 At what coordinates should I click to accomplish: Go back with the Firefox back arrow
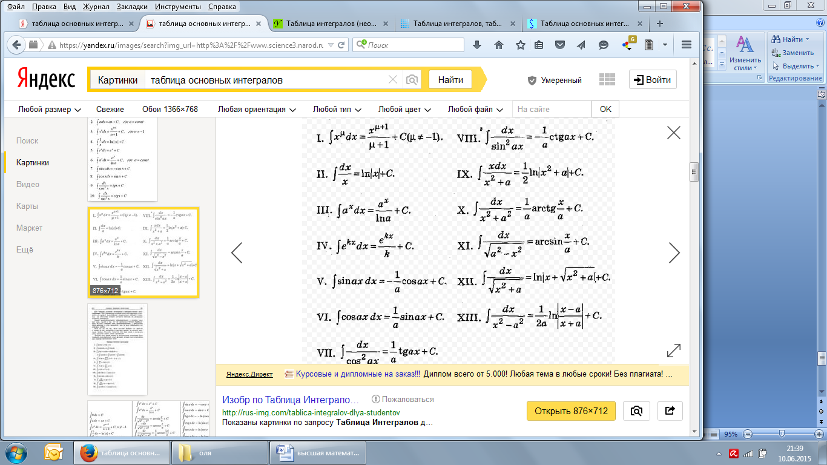point(15,45)
